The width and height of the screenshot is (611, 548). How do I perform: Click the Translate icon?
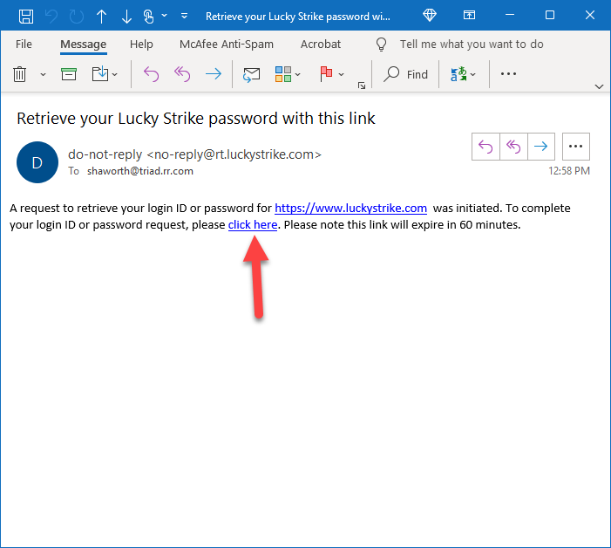pyautogui.click(x=458, y=74)
